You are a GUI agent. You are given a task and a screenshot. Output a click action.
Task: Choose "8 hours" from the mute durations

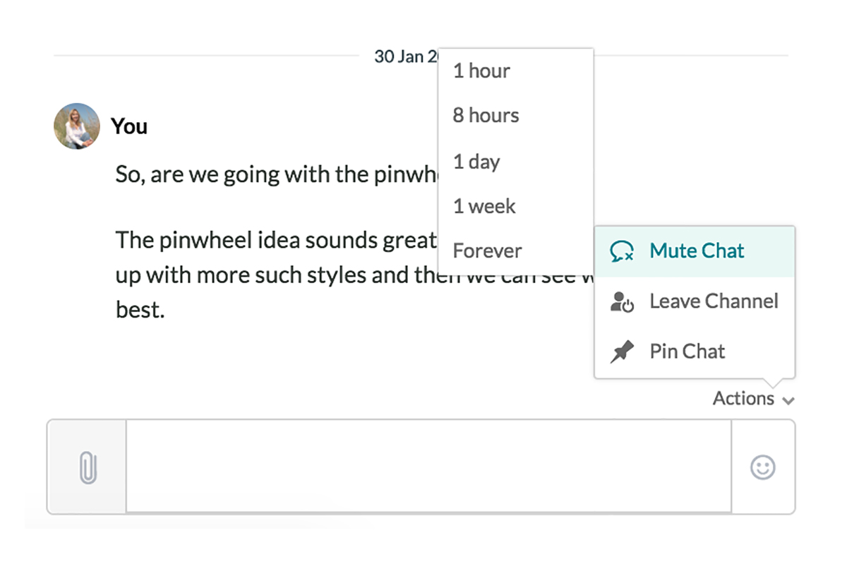pyautogui.click(x=486, y=116)
